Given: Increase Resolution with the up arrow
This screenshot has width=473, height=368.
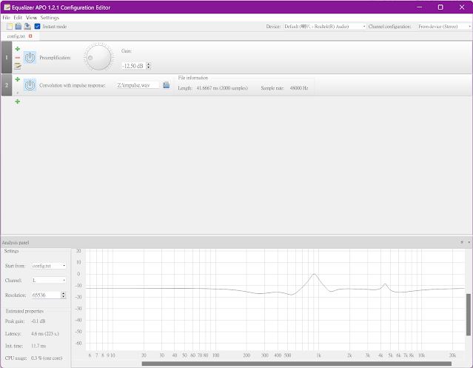Looking at the screenshot, I should pos(64,293).
